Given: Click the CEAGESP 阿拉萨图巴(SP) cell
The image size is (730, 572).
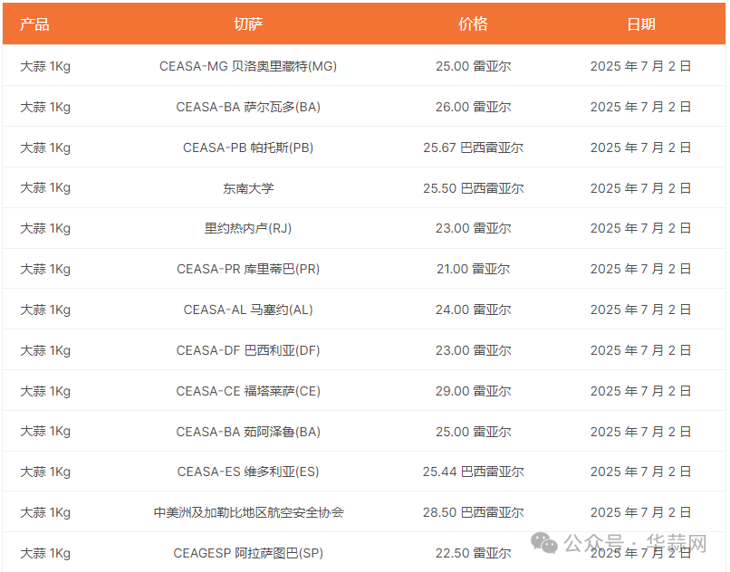Looking at the screenshot, I should (248, 553).
